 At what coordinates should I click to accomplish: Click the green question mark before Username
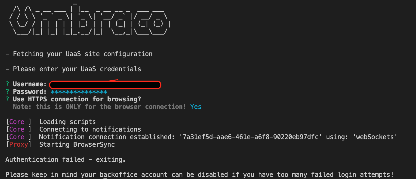(7, 84)
